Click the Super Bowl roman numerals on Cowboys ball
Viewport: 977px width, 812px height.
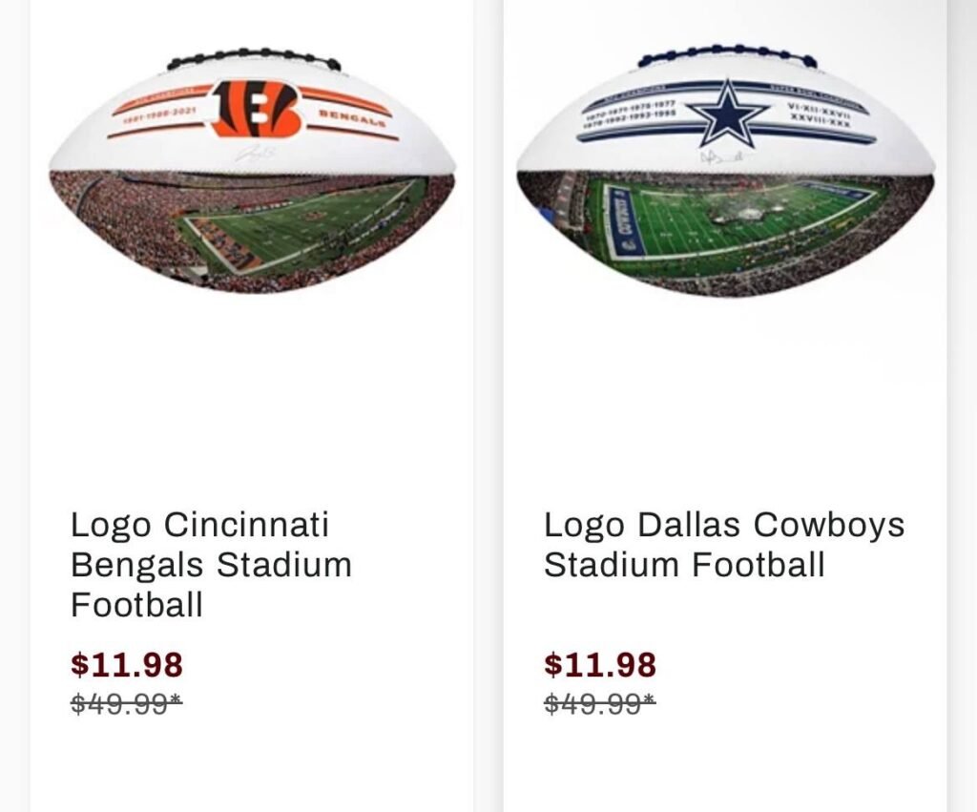818,117
